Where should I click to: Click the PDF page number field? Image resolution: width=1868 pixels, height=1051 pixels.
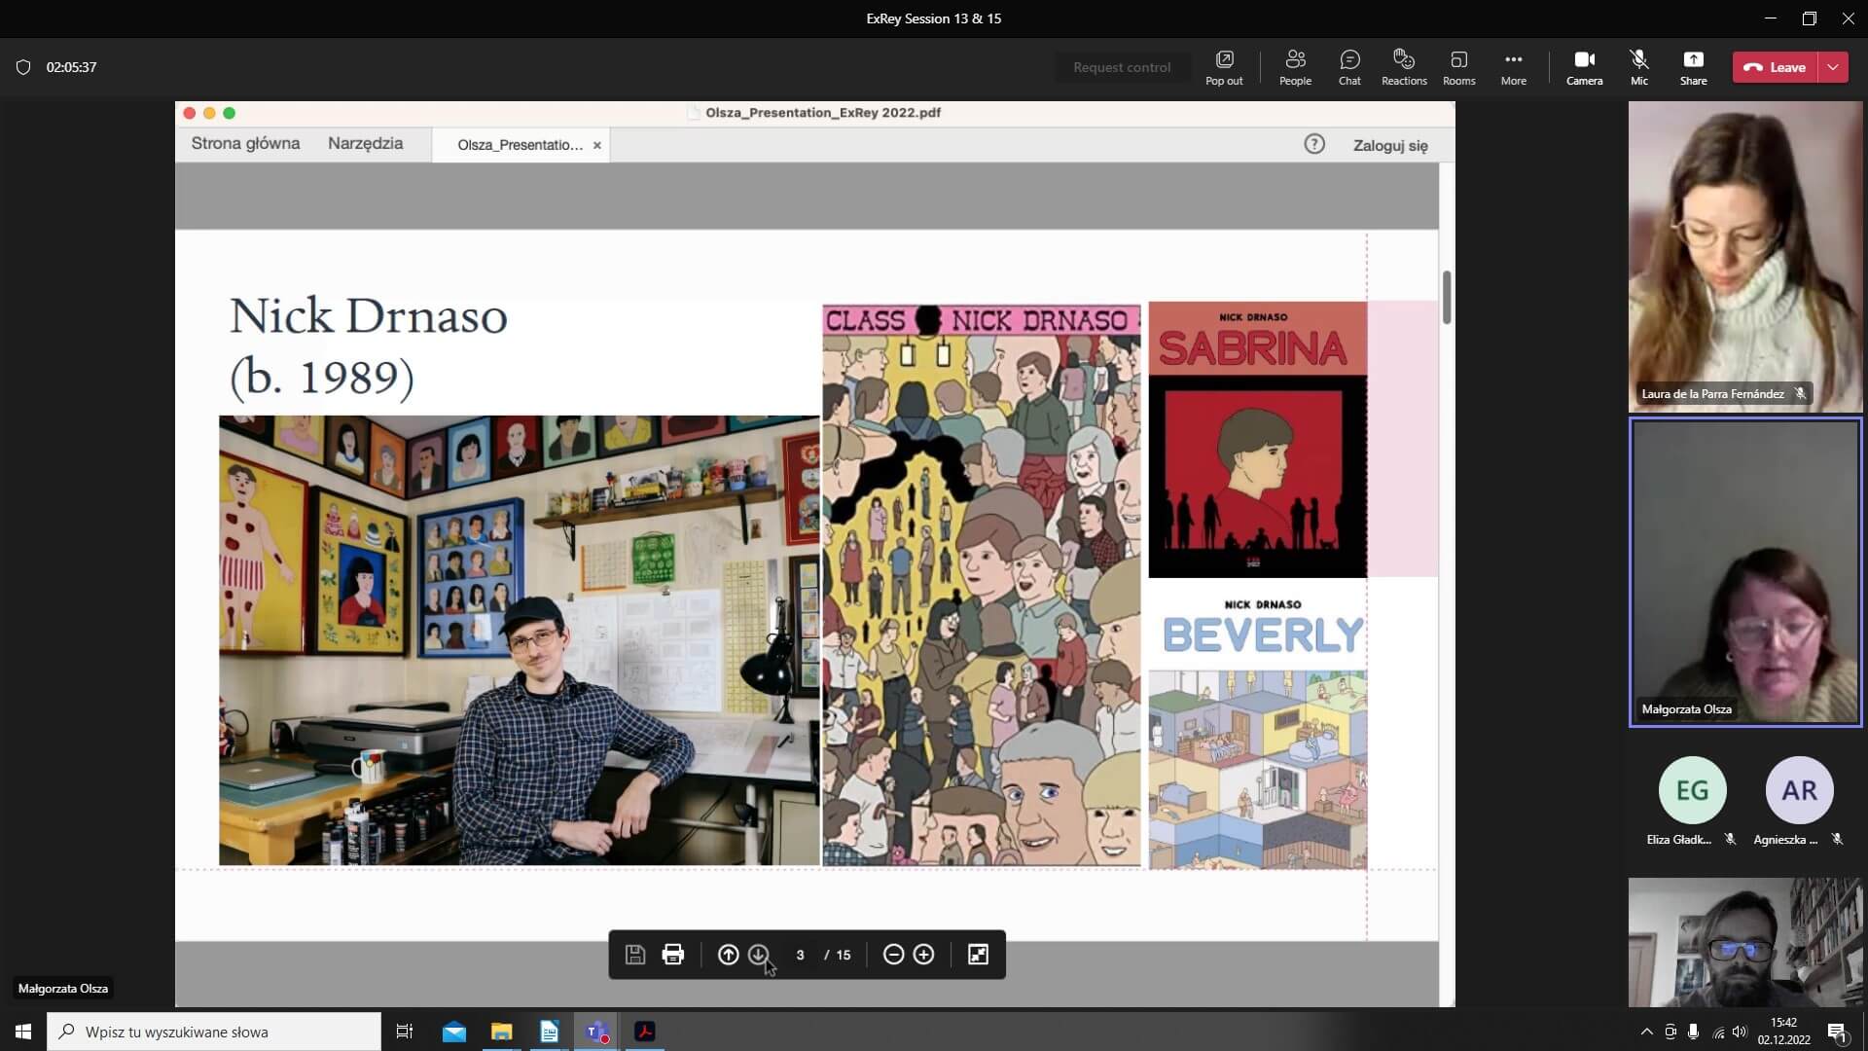(800, 955)
